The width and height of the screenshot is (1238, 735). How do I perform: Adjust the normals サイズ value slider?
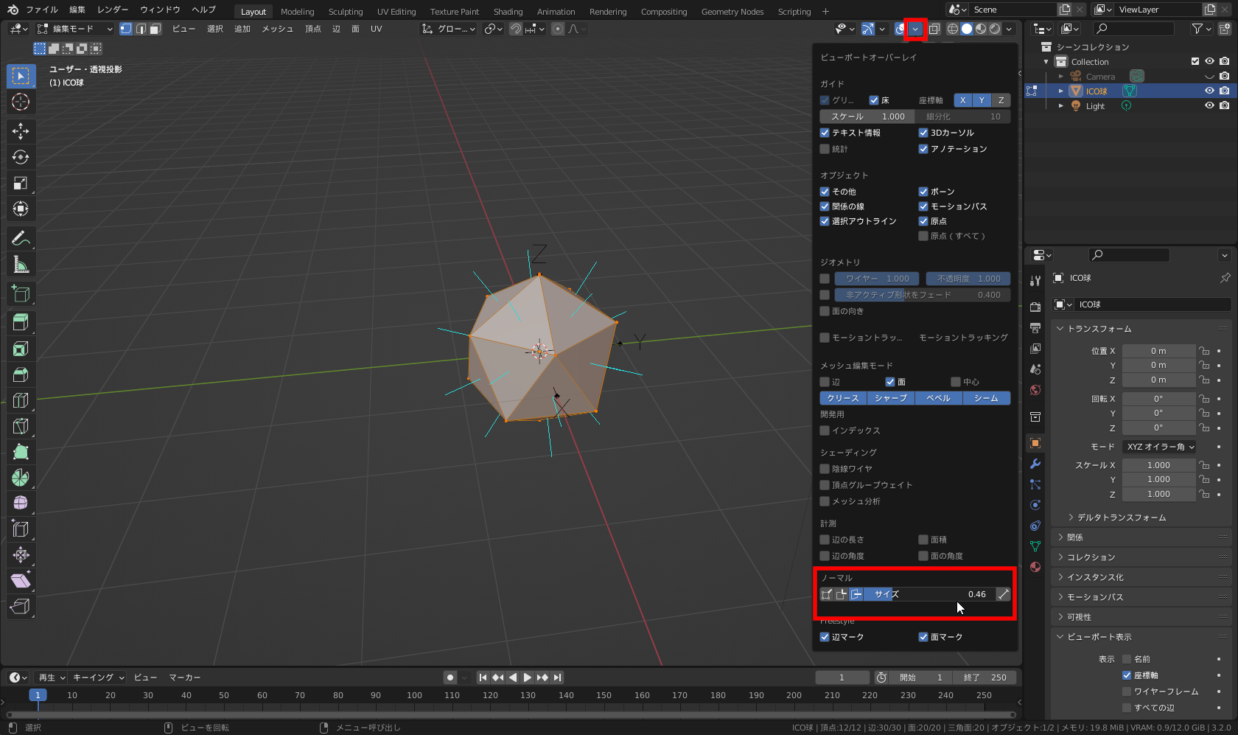coord(929,594)
